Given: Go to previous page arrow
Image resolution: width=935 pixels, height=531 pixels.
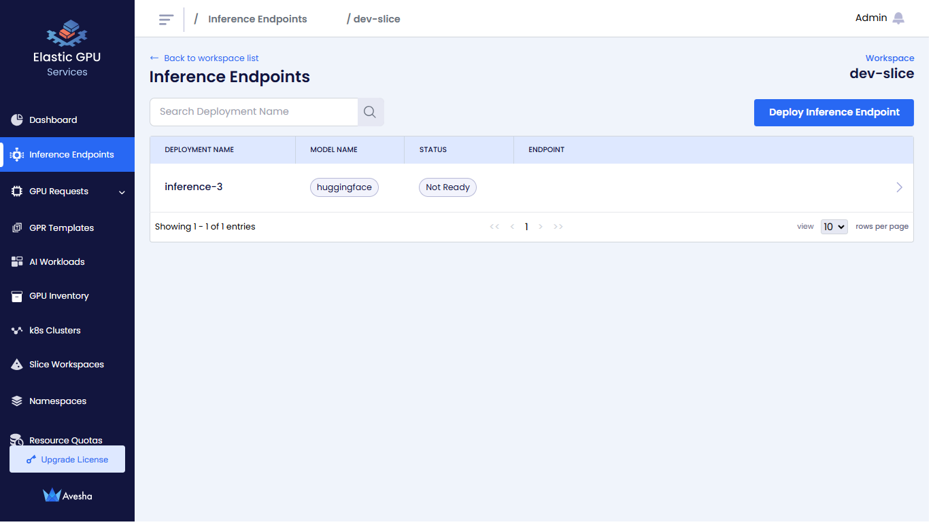Looking at the screenshot, I should click(512, 227).
